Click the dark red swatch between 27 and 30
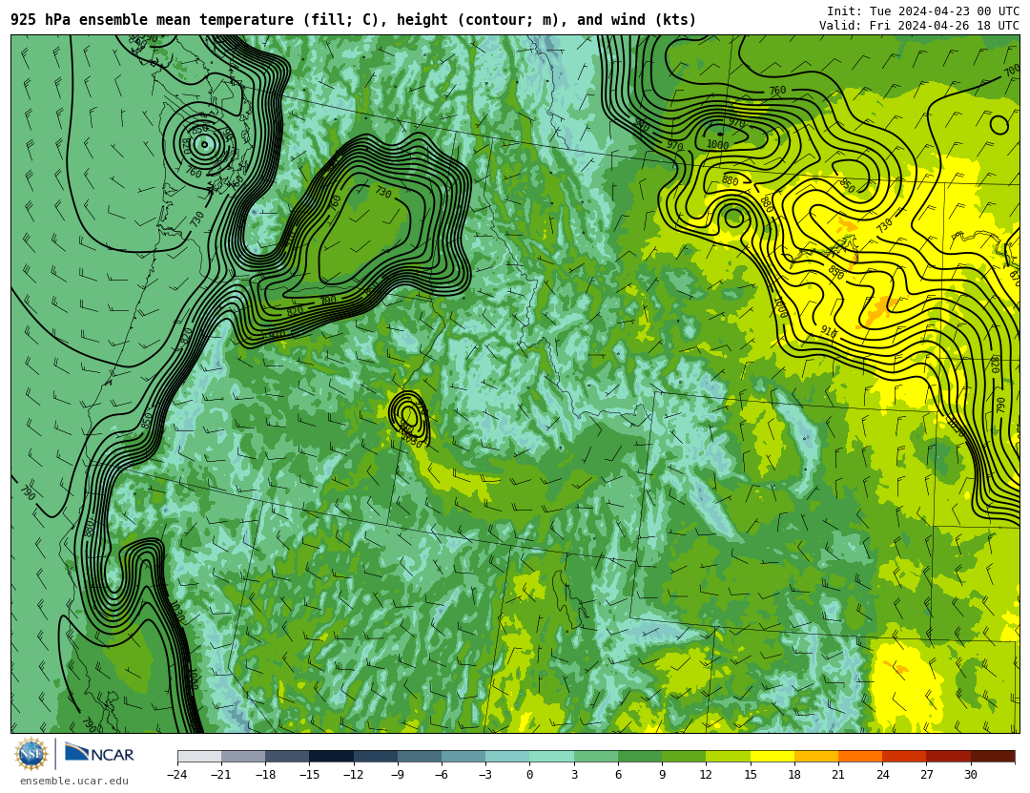The width and height of the screenshot is (1030, 793). point(948,756)
